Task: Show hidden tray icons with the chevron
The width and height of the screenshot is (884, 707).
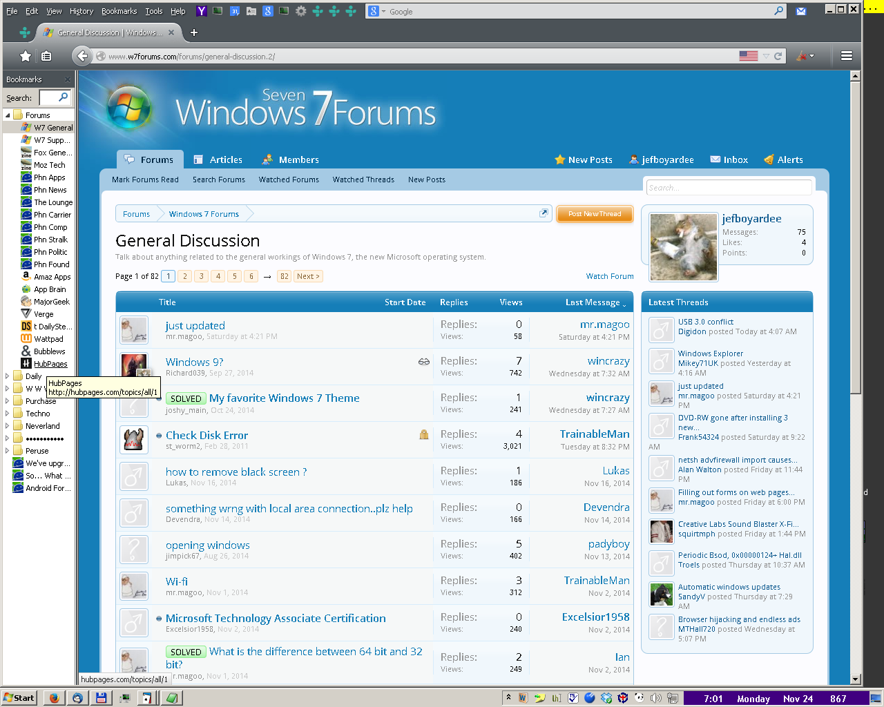Action: (508, 697)
